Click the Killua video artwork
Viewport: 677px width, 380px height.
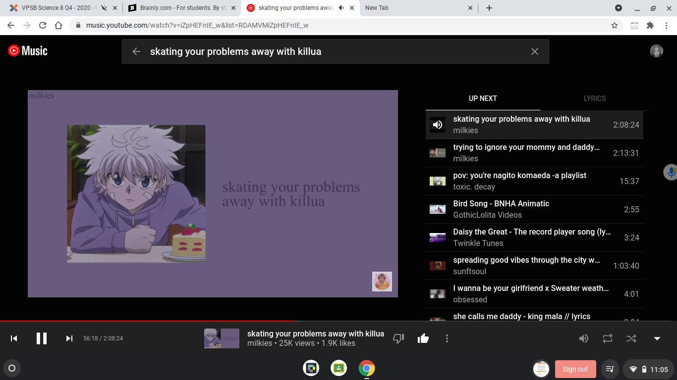pos(213,193)
